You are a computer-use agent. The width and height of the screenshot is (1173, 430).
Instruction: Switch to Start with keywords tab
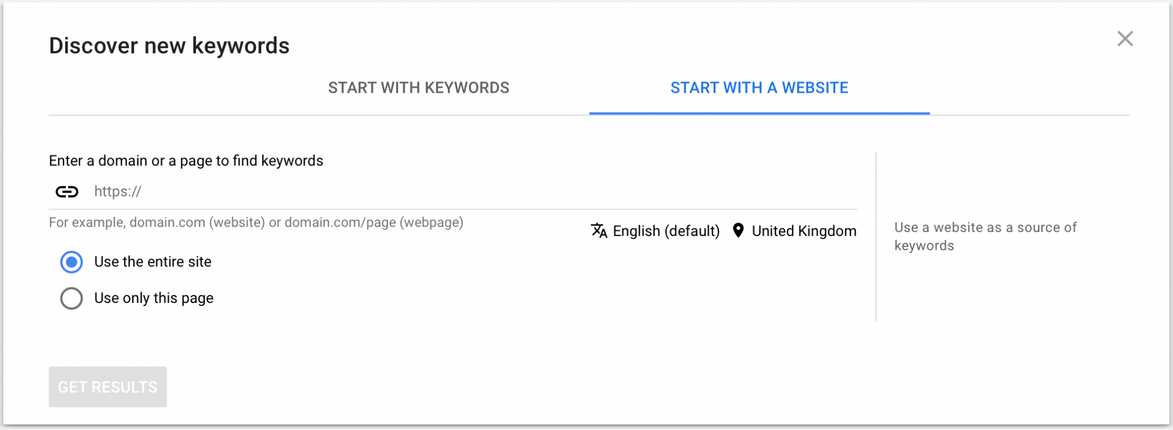tap(419, 88)
